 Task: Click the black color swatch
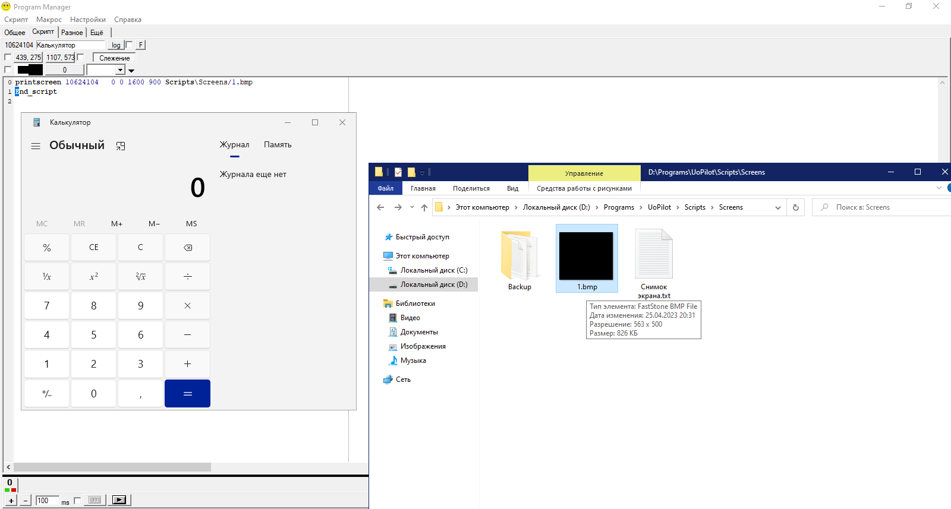(x=30, y=70)
